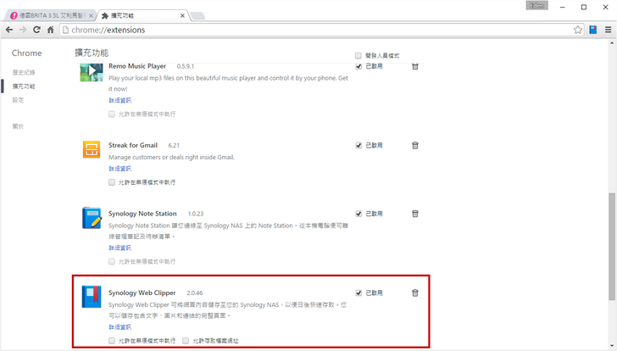Close the extensions tab

(182, 16)
